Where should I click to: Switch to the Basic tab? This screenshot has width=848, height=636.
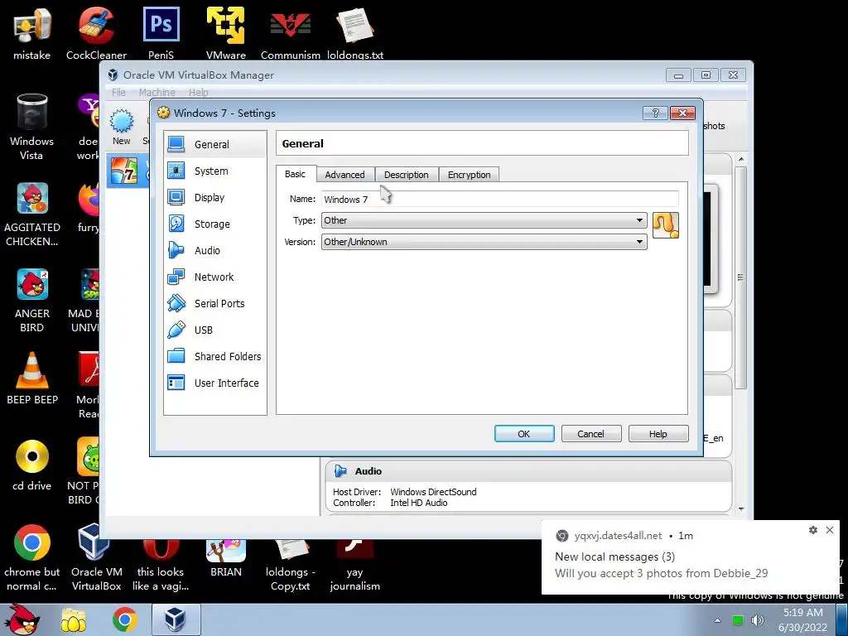pyautogui.click(x=296, y=174)
